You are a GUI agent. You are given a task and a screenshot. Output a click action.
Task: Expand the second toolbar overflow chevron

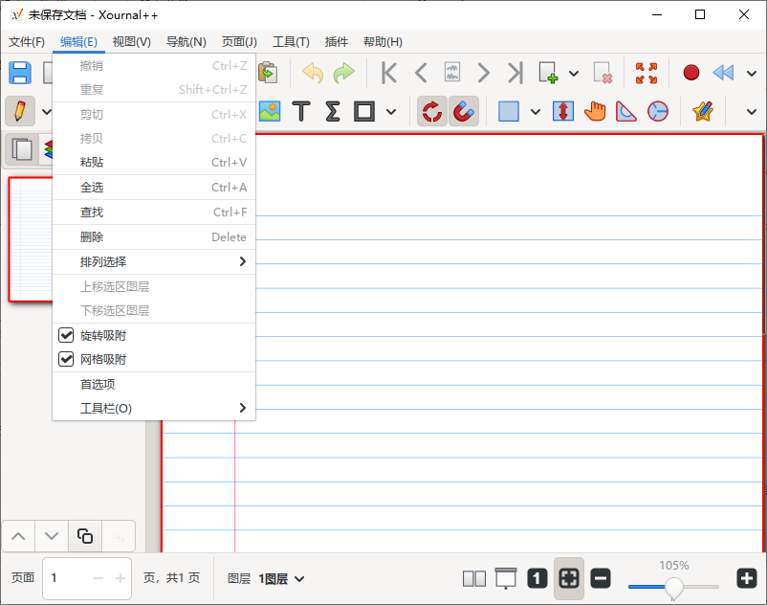click(x=752, y=112)
